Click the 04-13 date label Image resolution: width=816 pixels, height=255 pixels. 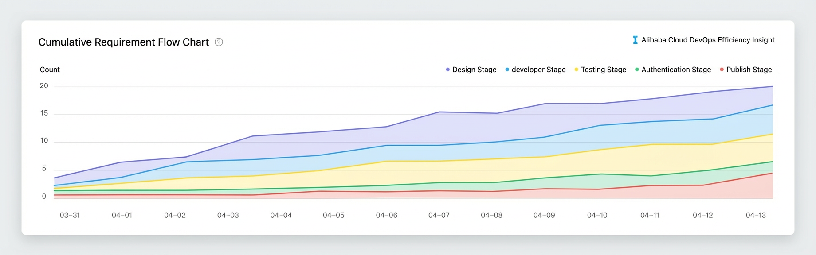tap(756, 215)
